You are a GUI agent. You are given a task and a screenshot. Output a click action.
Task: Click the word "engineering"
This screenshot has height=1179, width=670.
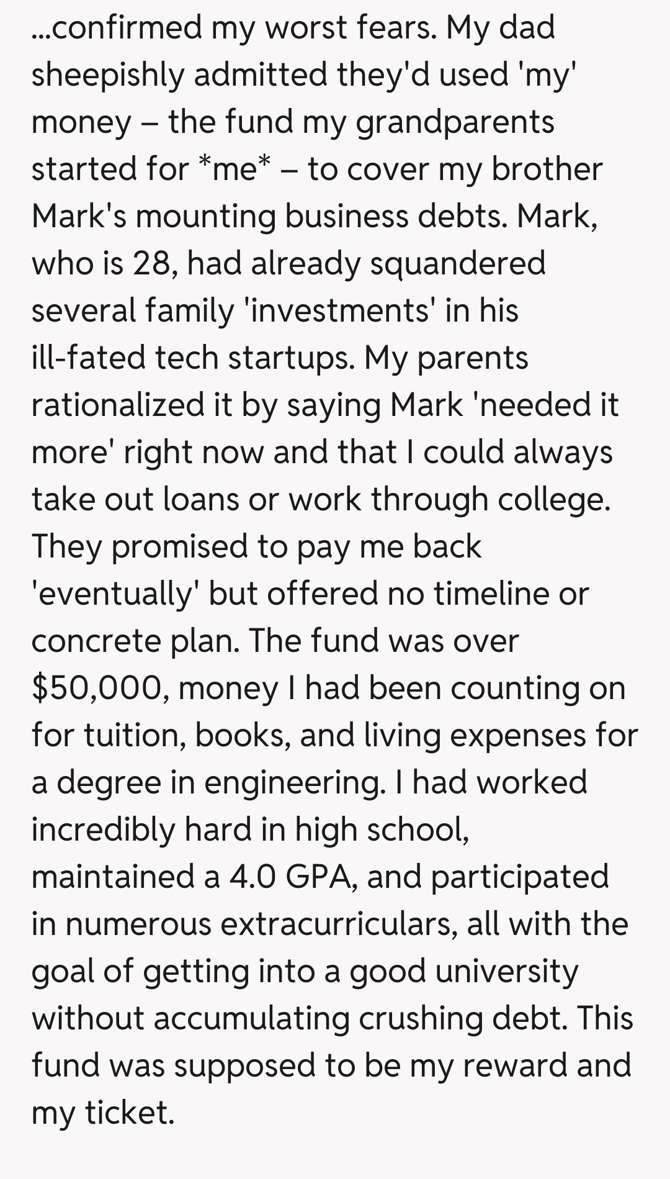point(292,782)
